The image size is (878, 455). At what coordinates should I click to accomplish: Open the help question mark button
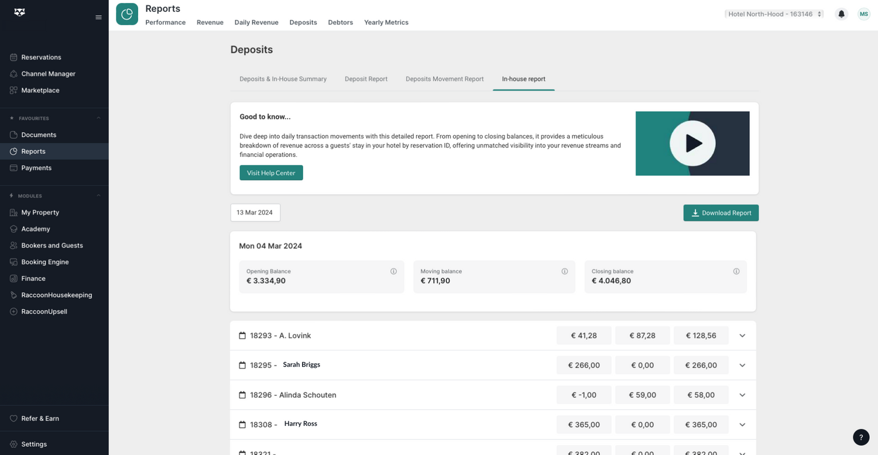(861, 437)
